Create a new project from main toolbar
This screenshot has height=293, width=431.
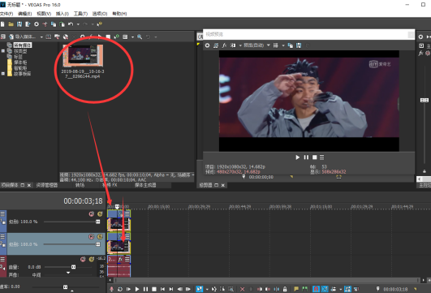pyautogui.click(x=2, y=24)
